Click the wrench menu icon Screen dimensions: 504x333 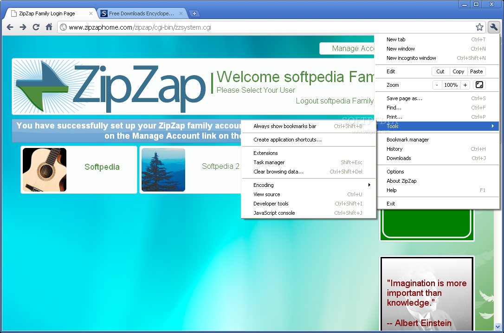pos(494,27)
